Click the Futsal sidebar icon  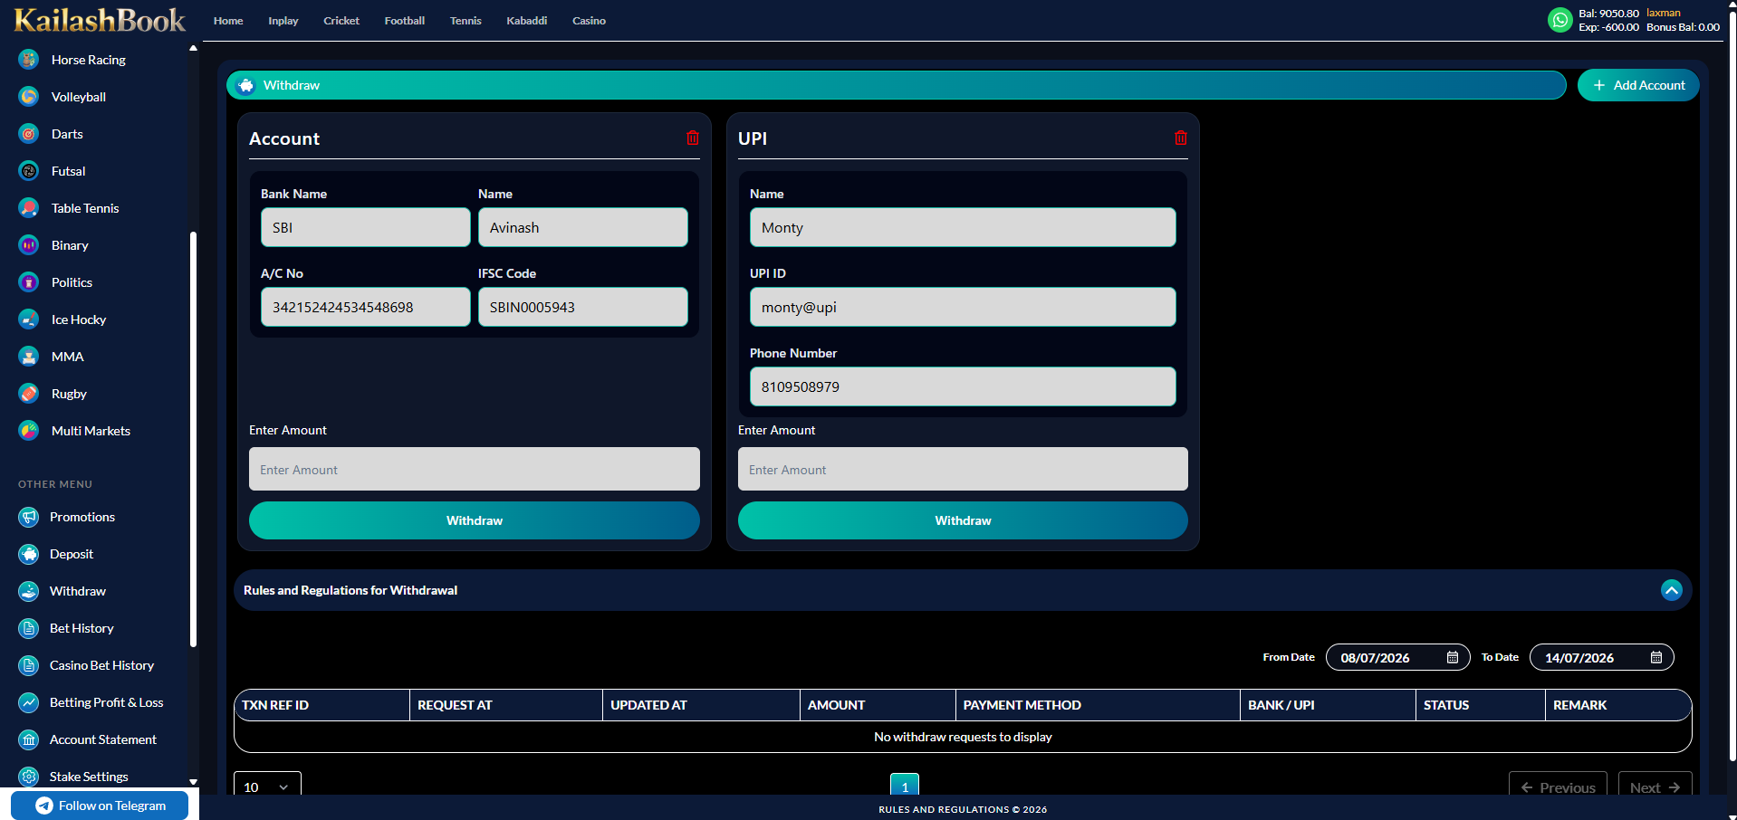29,171
